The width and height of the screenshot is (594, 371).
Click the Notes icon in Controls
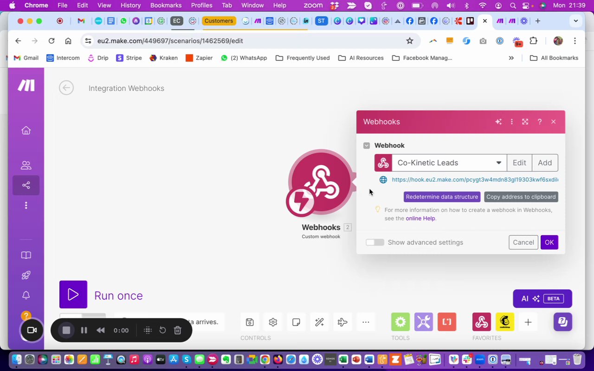(x=296, y=322)
